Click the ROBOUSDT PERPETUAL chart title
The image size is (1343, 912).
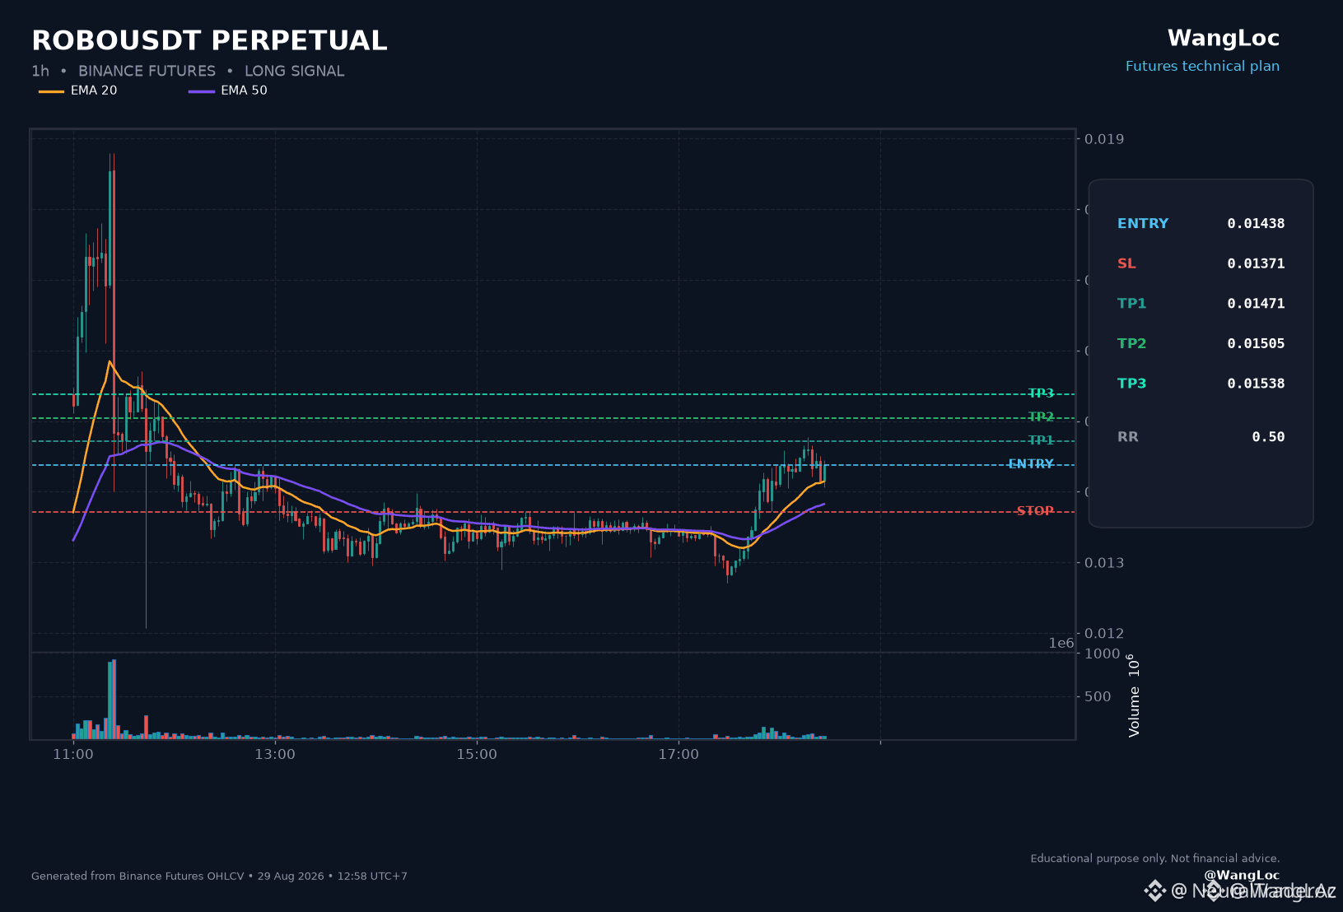[x=209, y=40]
